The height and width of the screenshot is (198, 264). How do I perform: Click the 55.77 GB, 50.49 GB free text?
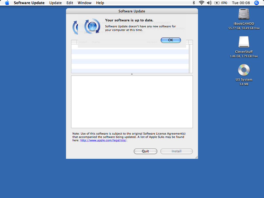tap(244, 28)
